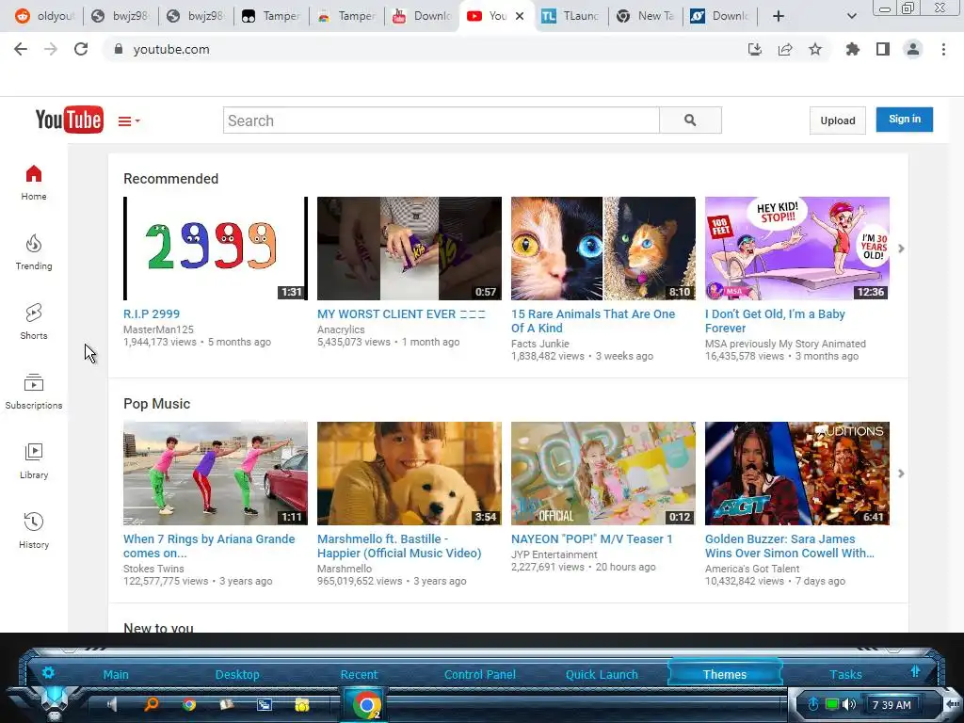
Task: Click the small Chrome icon in quick launch
Action: [x=189, y=705]
